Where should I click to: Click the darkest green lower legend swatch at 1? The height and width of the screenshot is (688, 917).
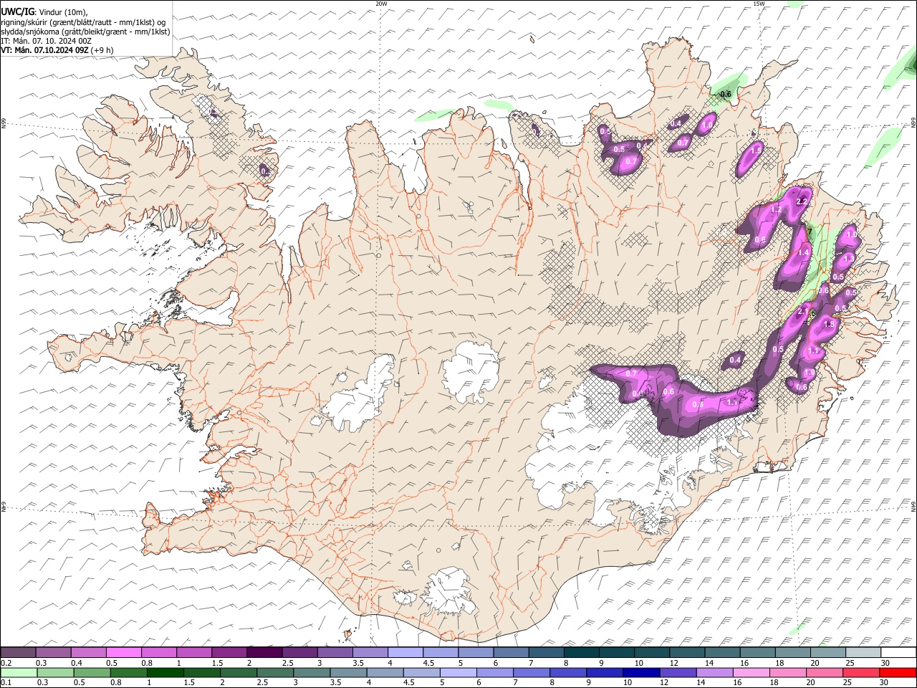point(165,672)
